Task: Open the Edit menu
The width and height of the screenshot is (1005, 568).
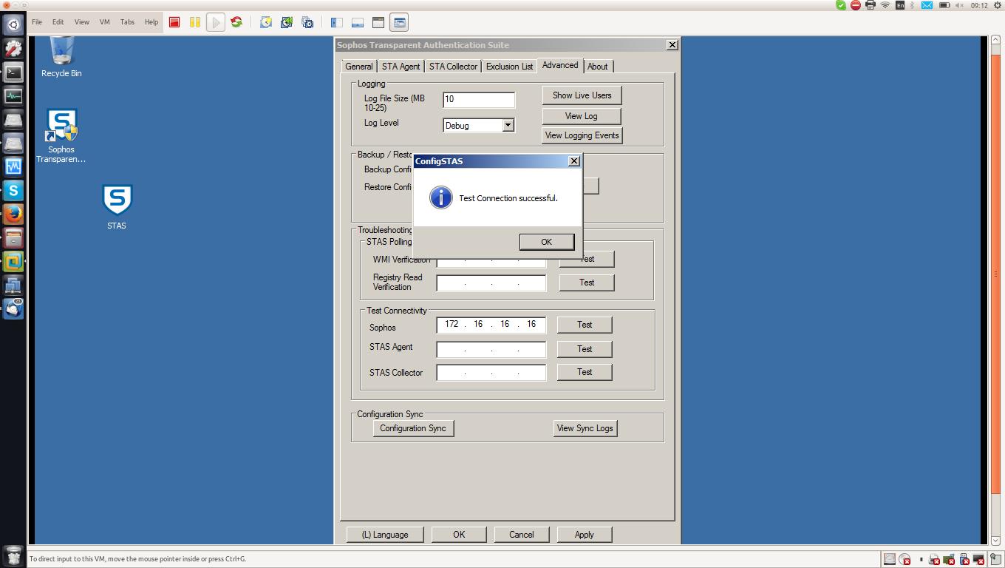Action: (58, 22)
